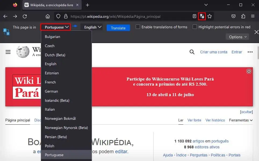Open the Firefox application menu
The height and width of the screenshot is (161, 259).
click(253, 16)
